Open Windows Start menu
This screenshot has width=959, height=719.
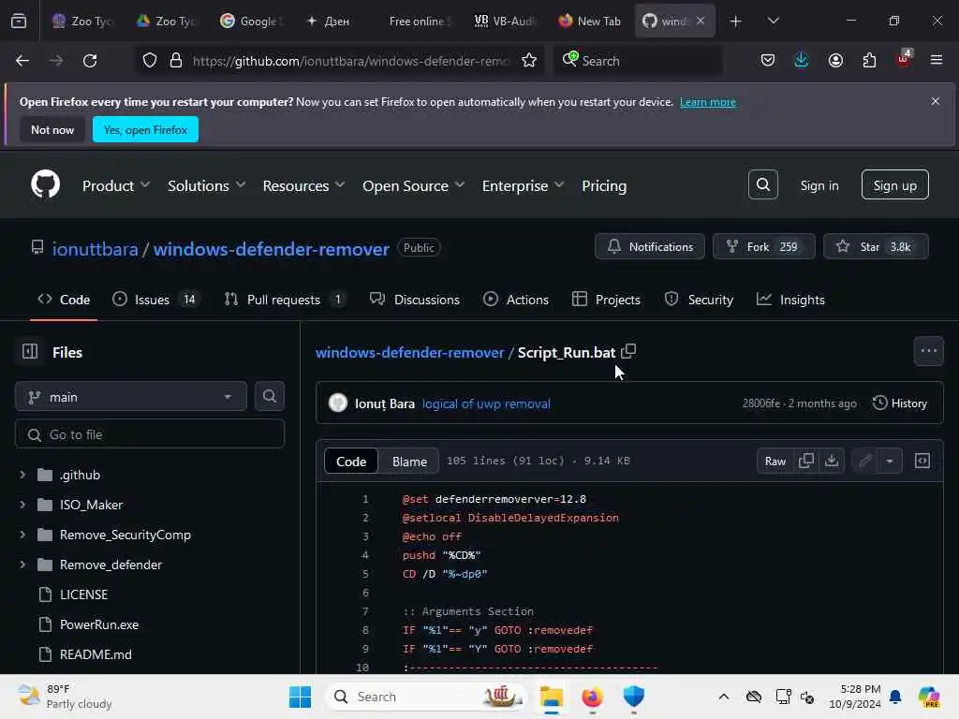pos(300,697)
